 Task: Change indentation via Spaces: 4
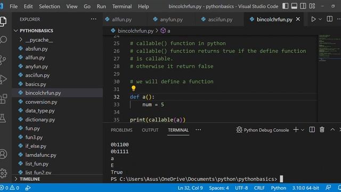point(219,188)
